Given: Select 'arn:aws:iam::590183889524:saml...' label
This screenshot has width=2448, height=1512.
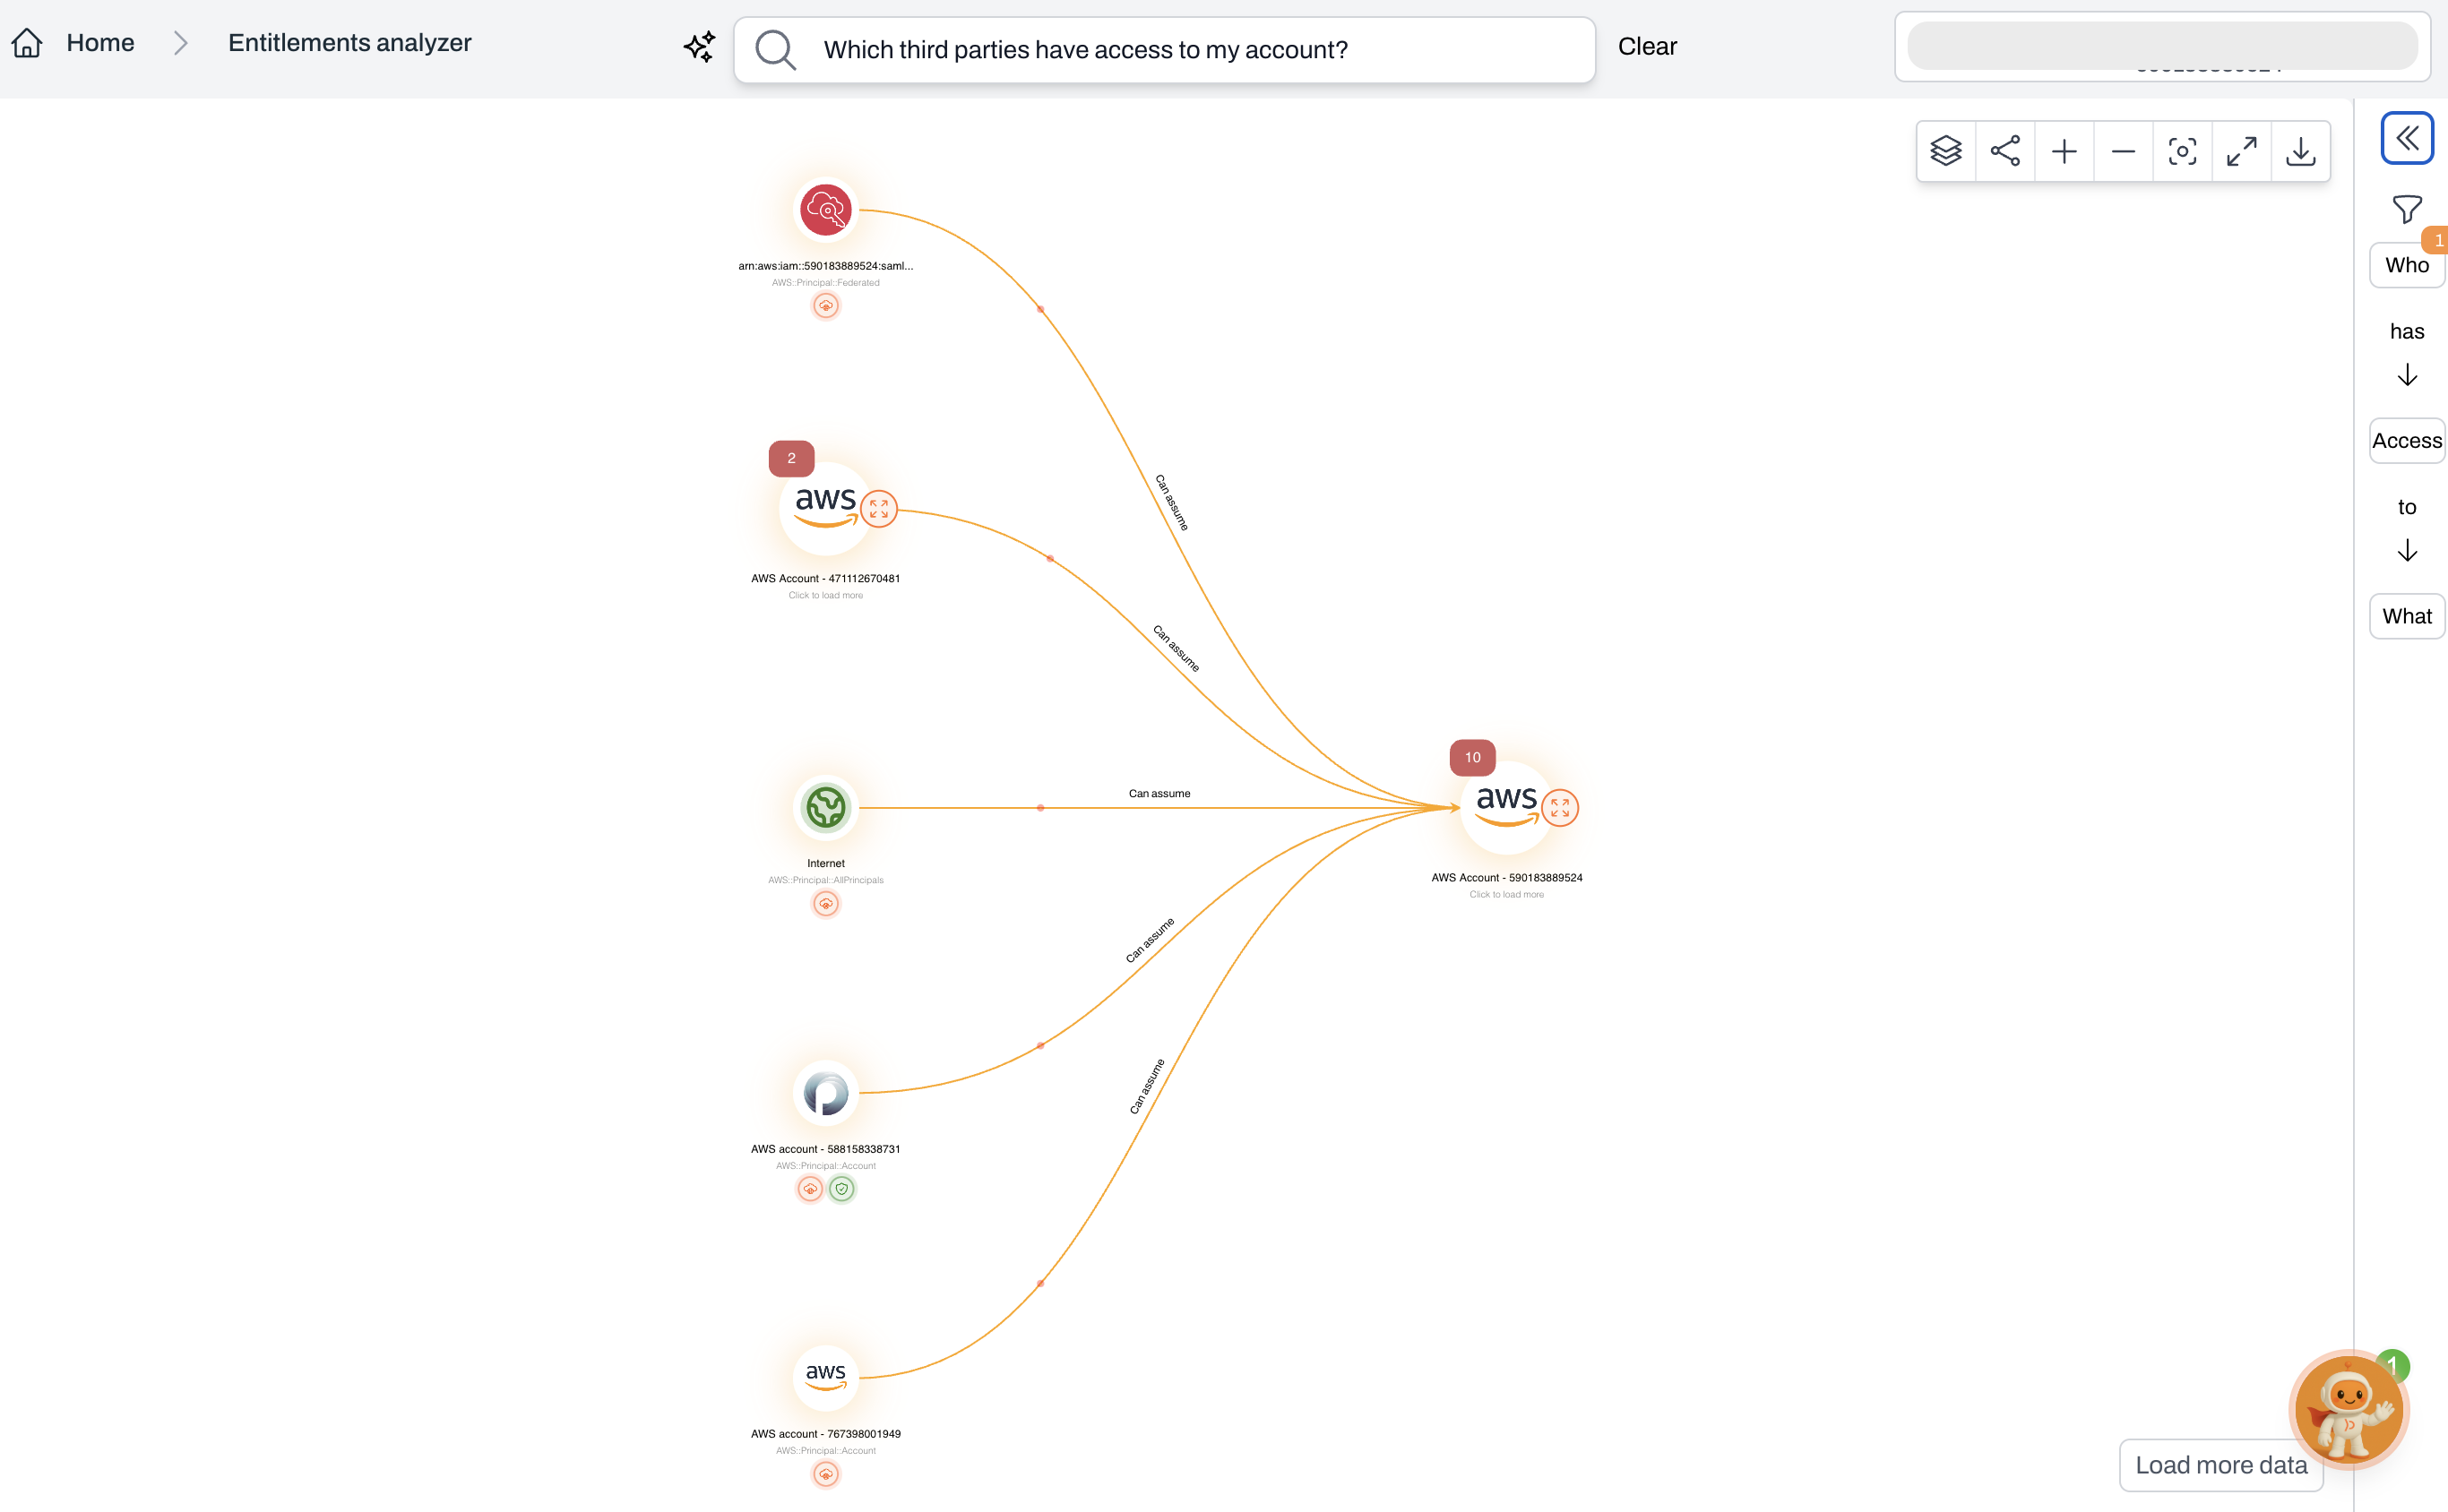Looking at the screenshot, I should click(825, 266).
